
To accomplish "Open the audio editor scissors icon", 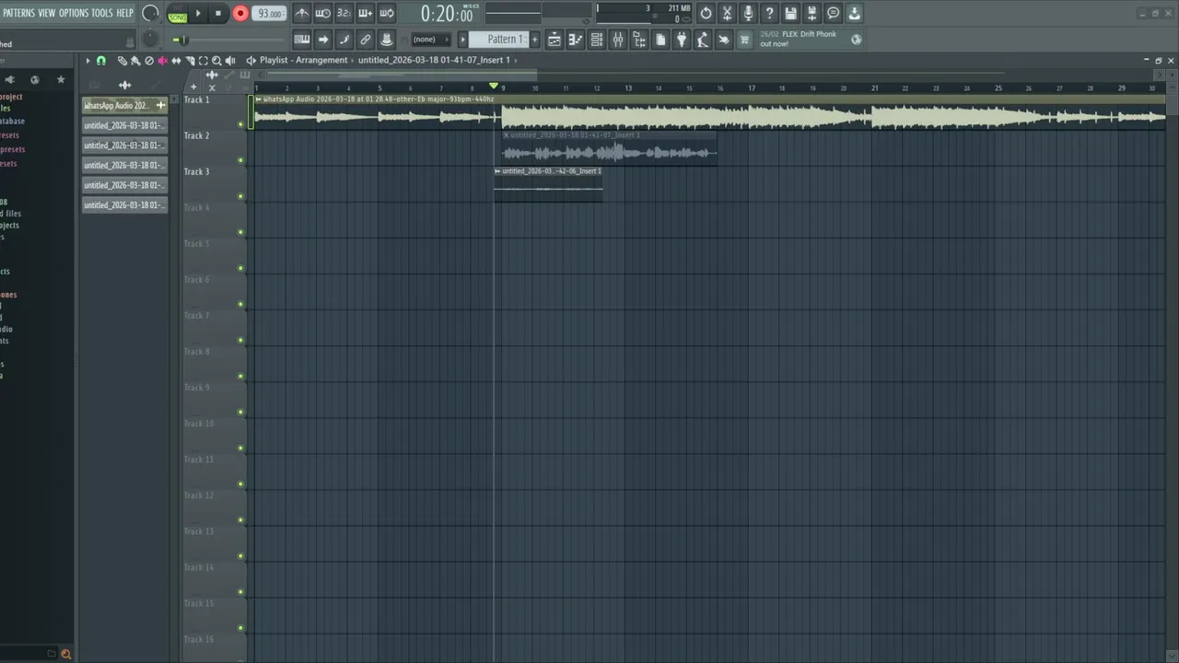I will pyautogui.click(x=727, y=13).
